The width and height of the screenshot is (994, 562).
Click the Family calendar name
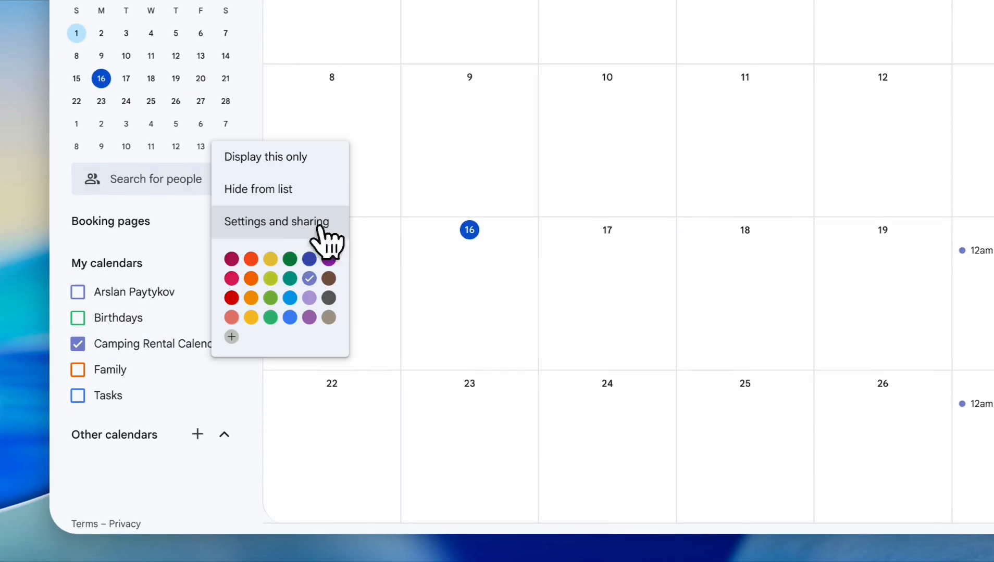coord(110,370)
